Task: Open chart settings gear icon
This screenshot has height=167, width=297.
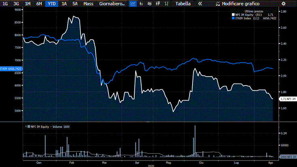Action: [x=283, y=4]
